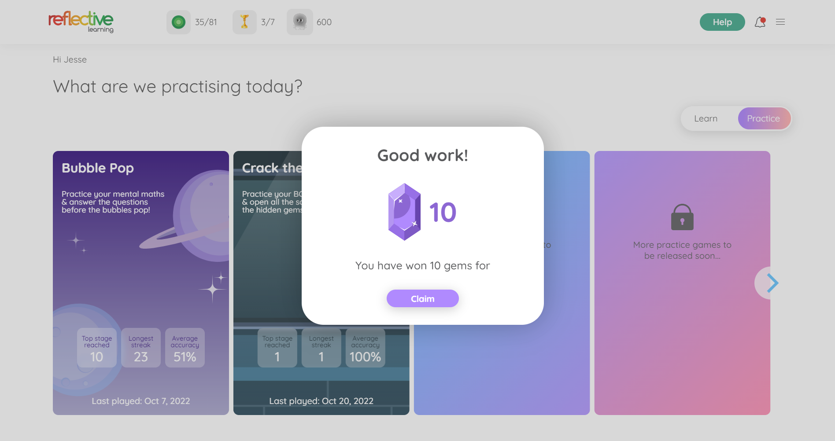Click the 35/81 progress counter

tap(206, 22)
